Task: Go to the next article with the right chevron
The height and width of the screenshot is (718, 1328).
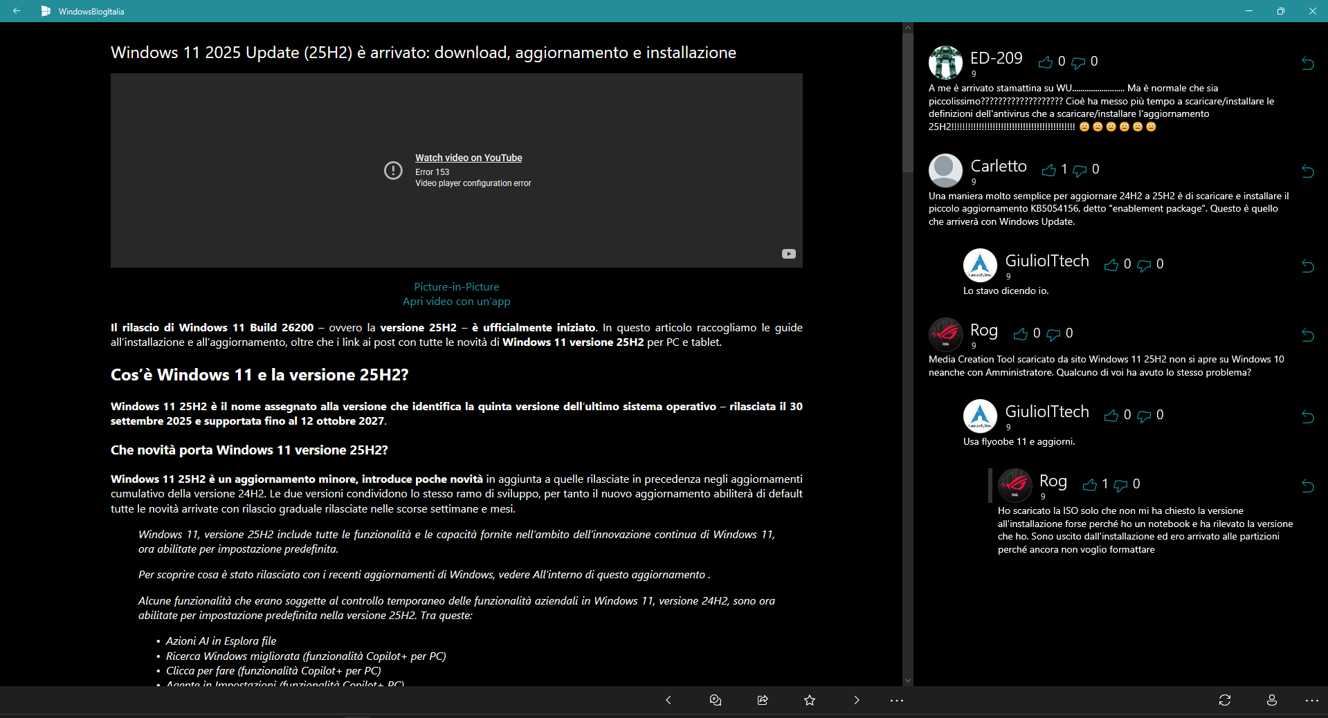Action: [857, 700]
